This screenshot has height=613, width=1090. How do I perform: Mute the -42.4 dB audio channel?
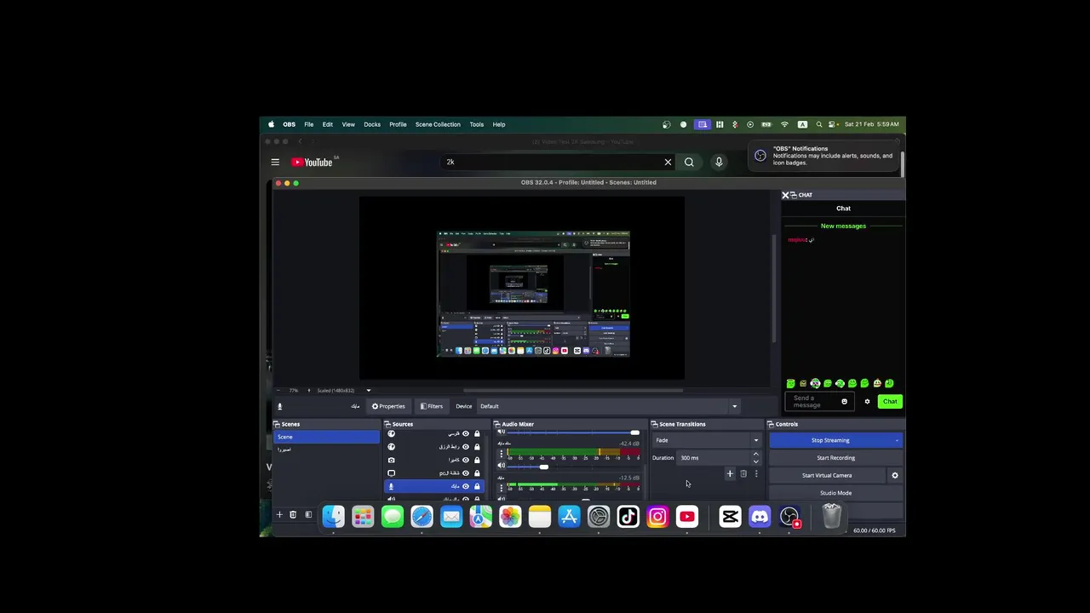click(x=501, y=466)
